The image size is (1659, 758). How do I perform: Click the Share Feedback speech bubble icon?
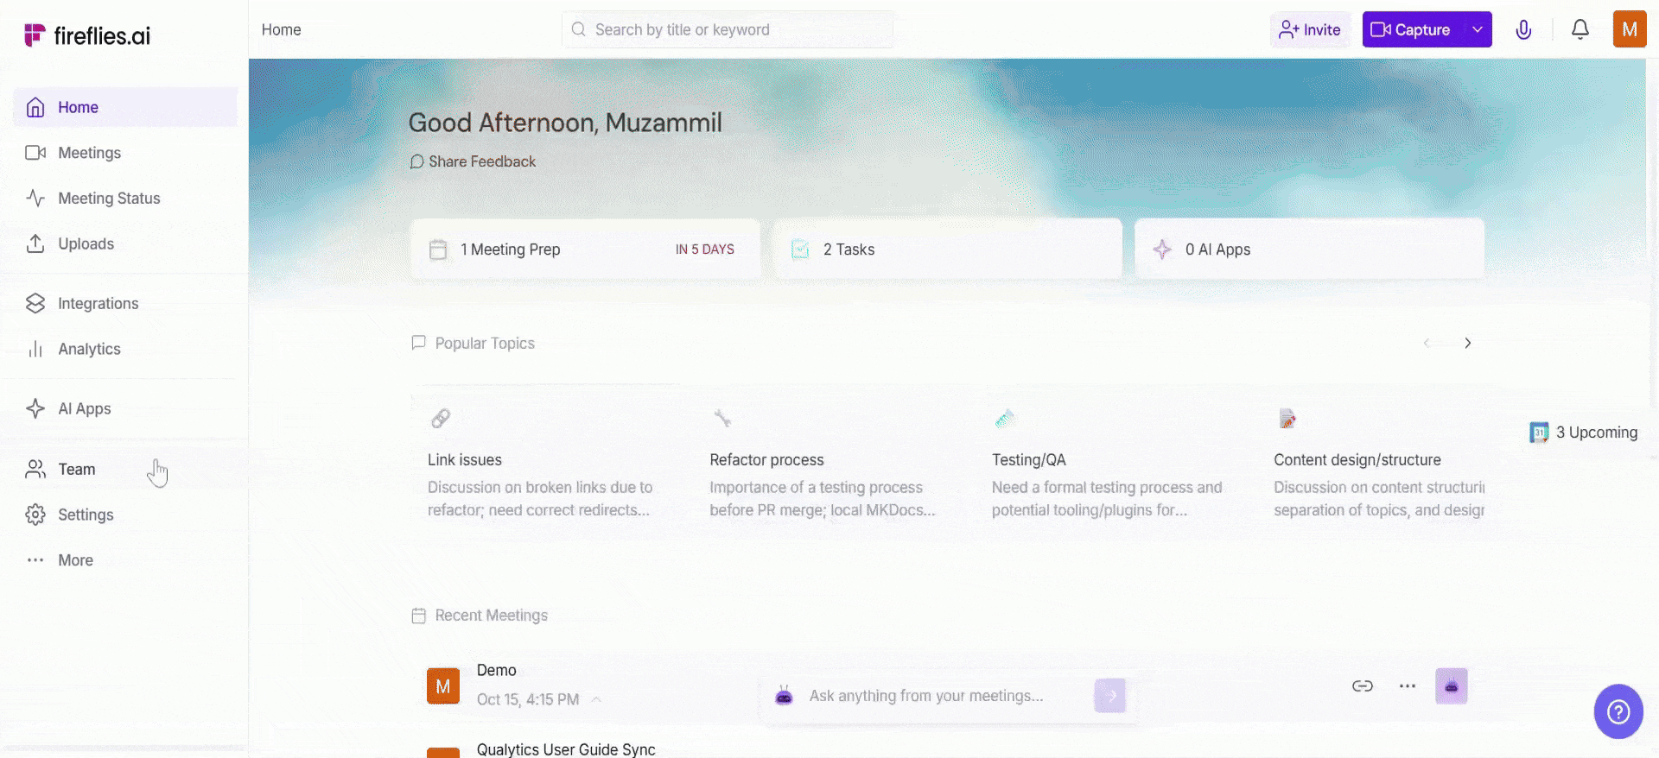(416, 161)
